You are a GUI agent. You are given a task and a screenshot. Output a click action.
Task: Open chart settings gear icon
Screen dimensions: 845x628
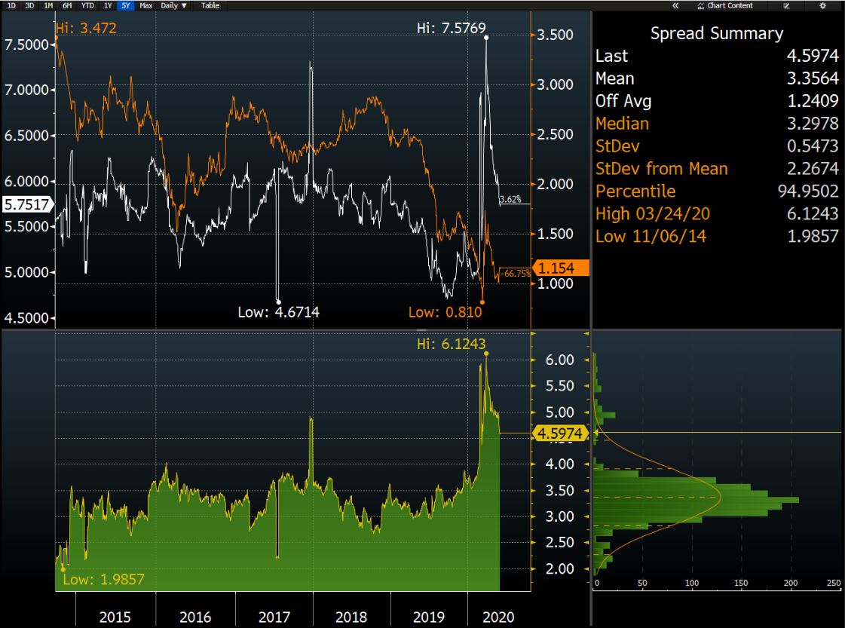pos(822,5)
